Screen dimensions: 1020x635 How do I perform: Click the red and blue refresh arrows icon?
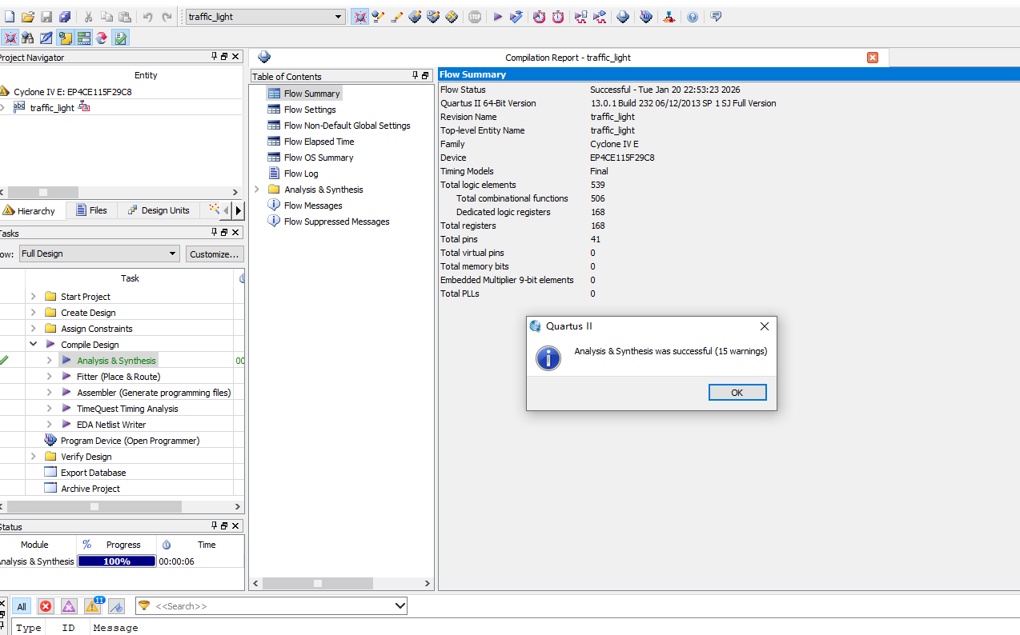(x=102, y=38)
